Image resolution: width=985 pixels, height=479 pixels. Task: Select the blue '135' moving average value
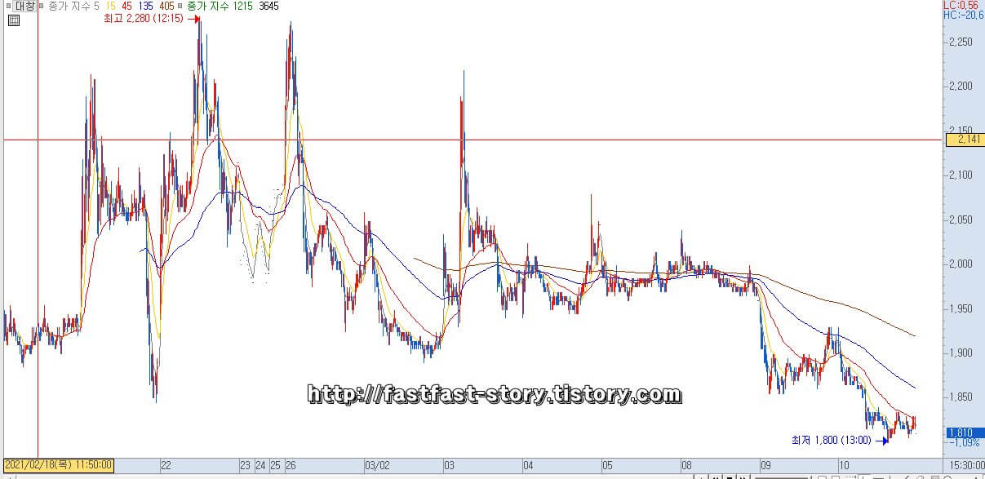click(145, 7)
